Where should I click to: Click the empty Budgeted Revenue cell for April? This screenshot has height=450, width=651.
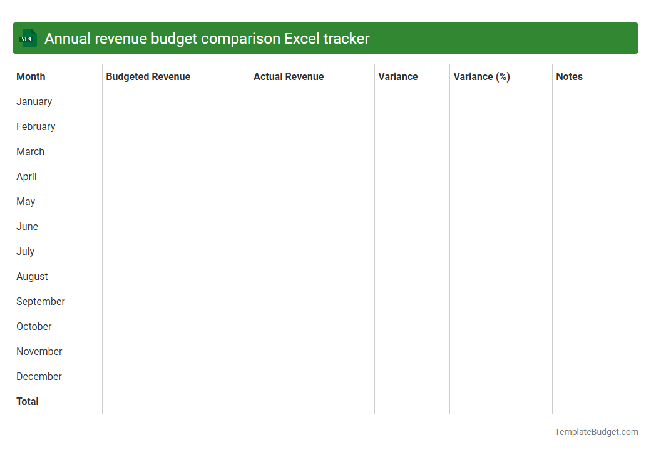175,176
